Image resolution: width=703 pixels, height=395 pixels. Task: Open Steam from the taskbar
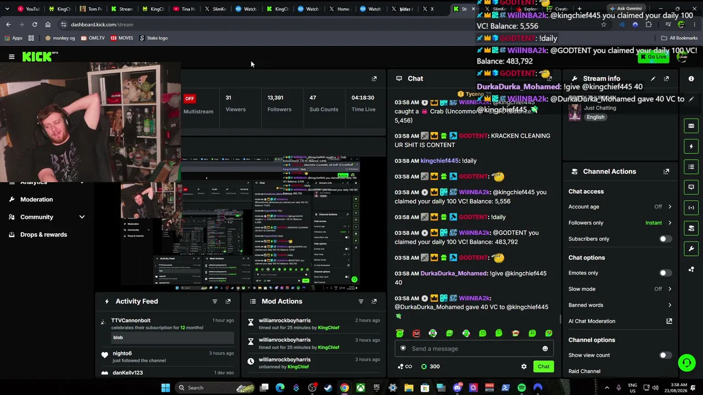point(328,388)
